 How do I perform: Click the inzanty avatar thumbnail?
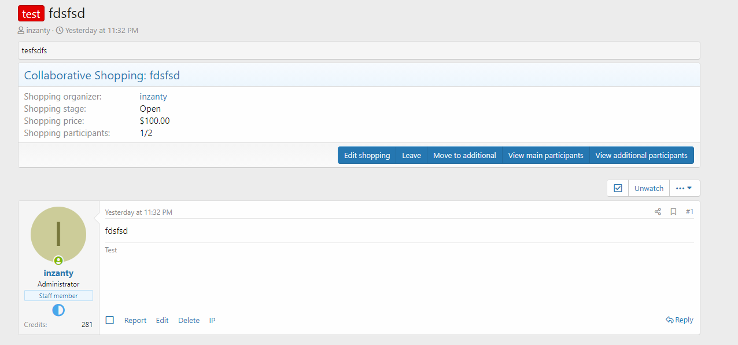(58, 234)
